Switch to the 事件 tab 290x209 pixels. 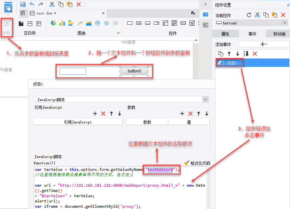click(x=252, y=34)
